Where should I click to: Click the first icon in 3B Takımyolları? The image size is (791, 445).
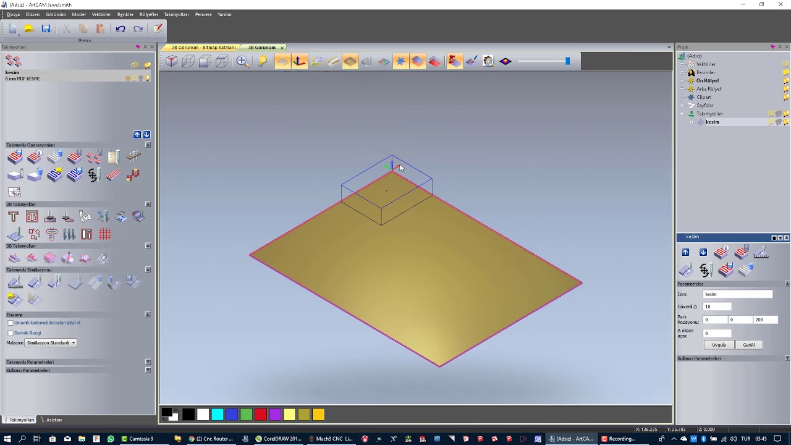point(14,258)
